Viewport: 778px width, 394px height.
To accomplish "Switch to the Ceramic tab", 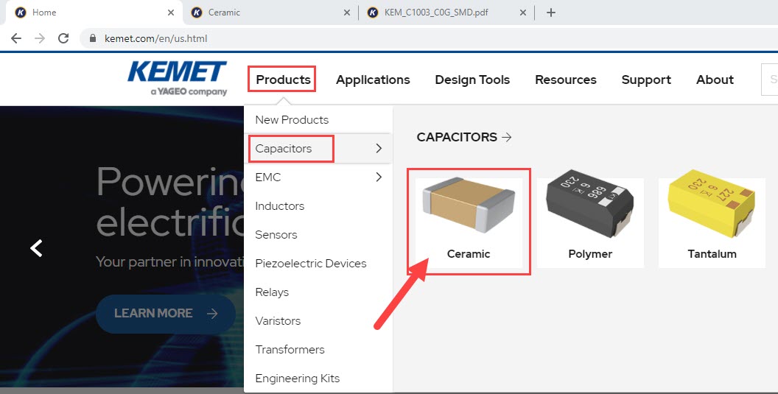I will pos(270,13).
